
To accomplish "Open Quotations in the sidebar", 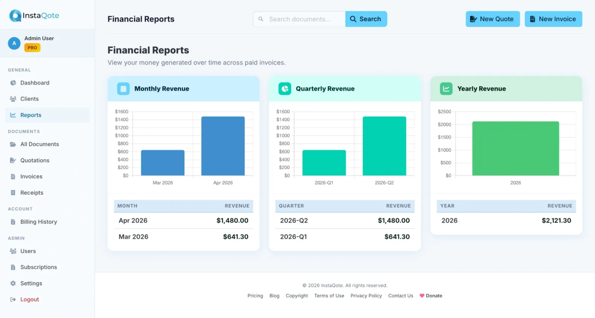I will 35,160.
